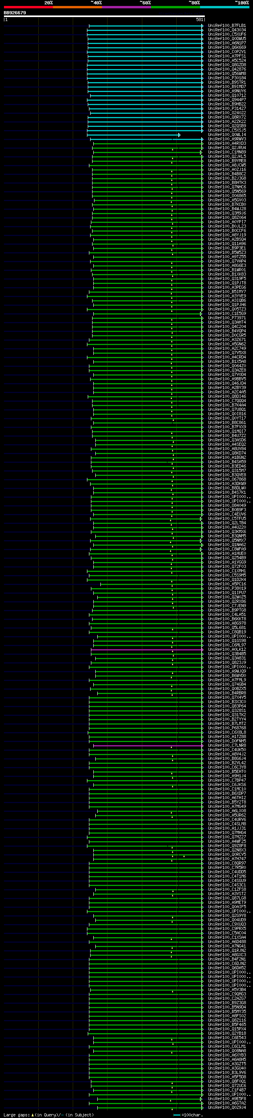Screen dimensions: 253x1118
Task: Select hit label UniRef100_Q46JD4
Action: [x=227, y=383]
